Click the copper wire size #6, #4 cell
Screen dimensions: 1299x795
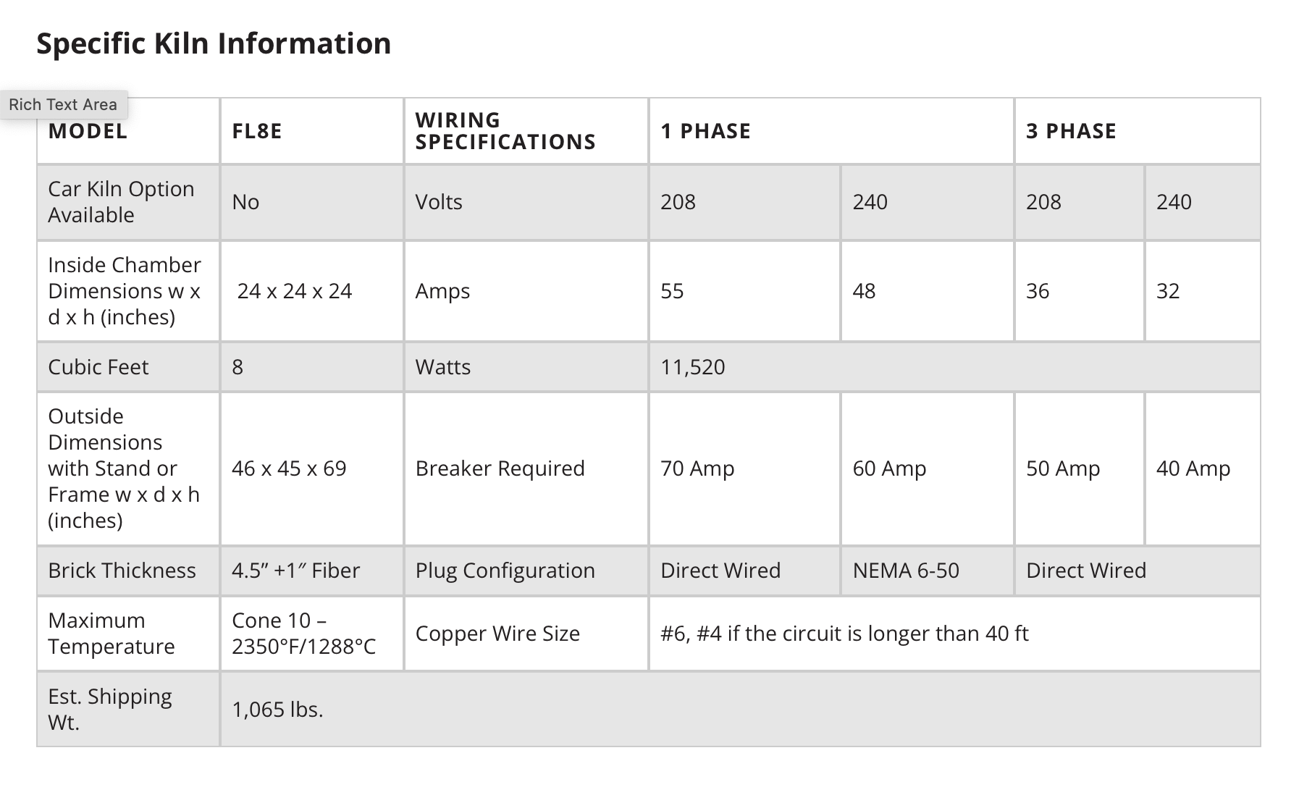pos(954,634)
